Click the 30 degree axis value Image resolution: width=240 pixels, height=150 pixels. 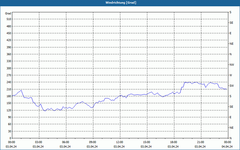click(10, 131)
